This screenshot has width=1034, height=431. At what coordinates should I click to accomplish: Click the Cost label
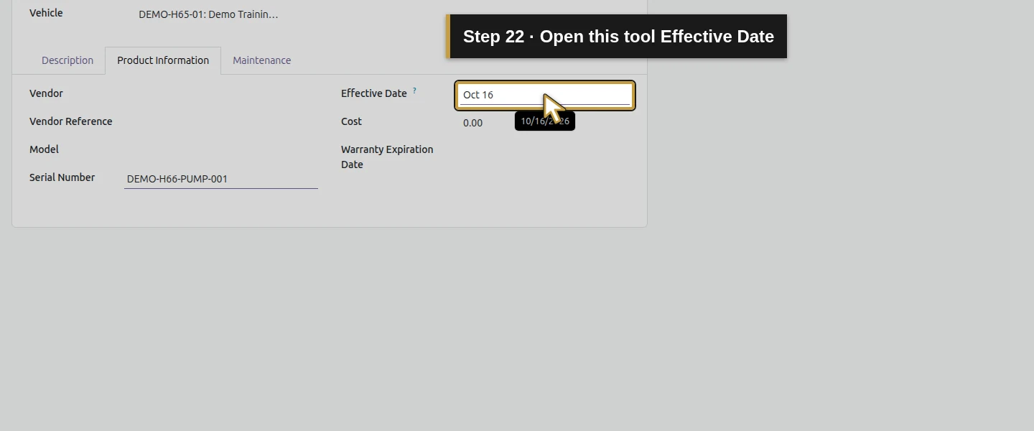pyautogui.click(x=351, y=121)
